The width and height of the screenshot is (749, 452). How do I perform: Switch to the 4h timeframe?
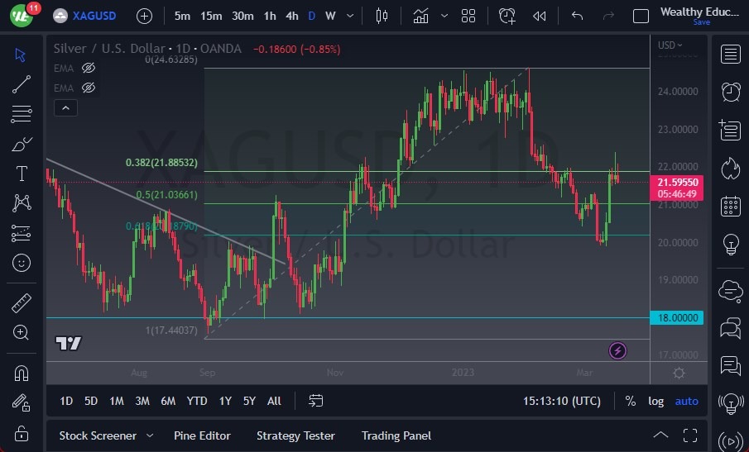292,17
